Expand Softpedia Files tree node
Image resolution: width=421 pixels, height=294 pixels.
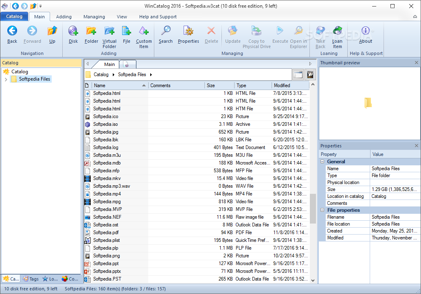6,79
